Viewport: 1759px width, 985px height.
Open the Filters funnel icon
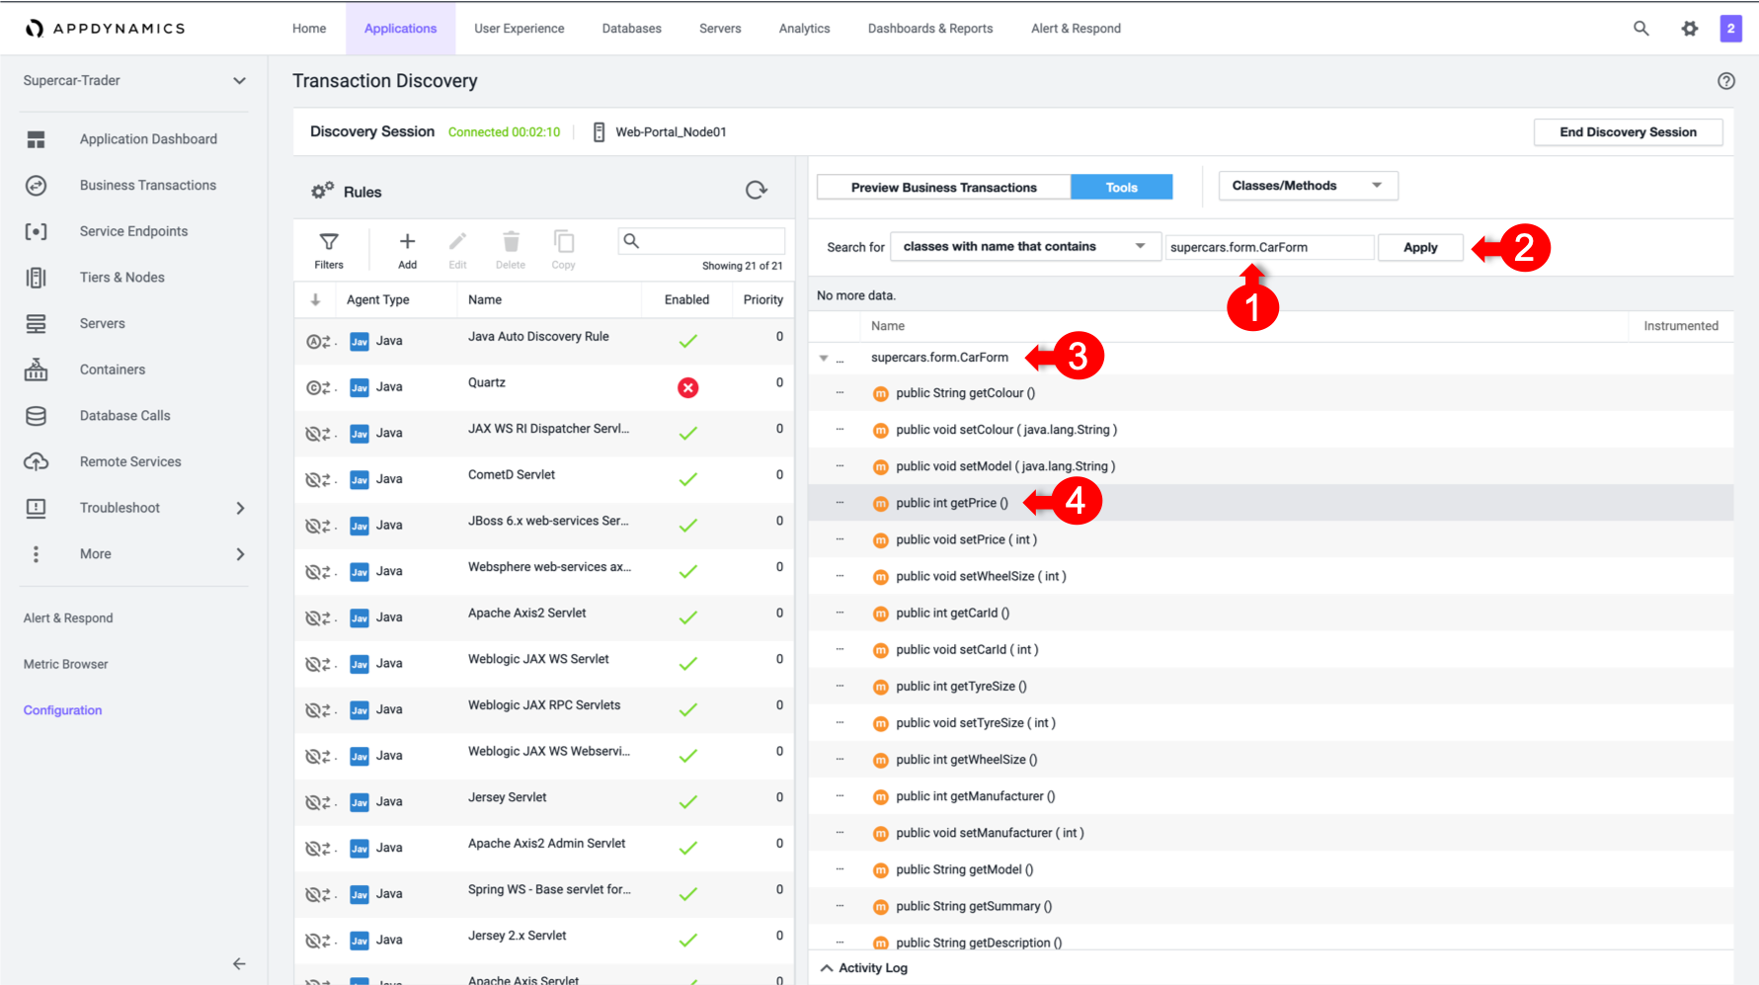coord(329,241)
